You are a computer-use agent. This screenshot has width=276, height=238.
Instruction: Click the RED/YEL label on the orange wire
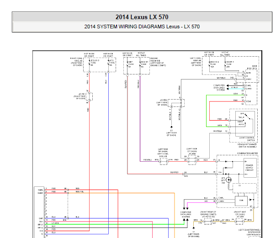point(80,191)
